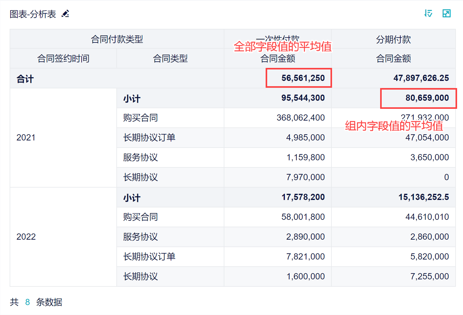Viewport: 463px width, 315px height.
Task: Select the 2022 year group cell
Action: point(26,237)
